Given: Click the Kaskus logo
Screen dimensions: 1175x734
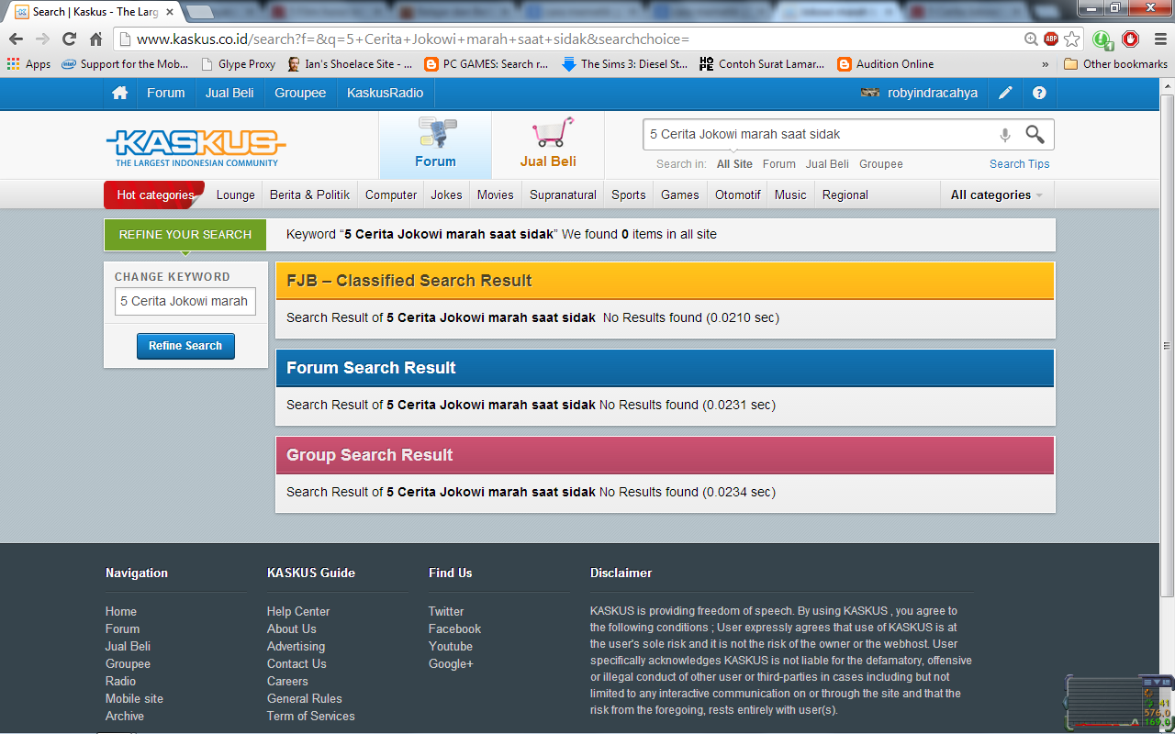Looking at the screenshot, I should pos(196,147).
